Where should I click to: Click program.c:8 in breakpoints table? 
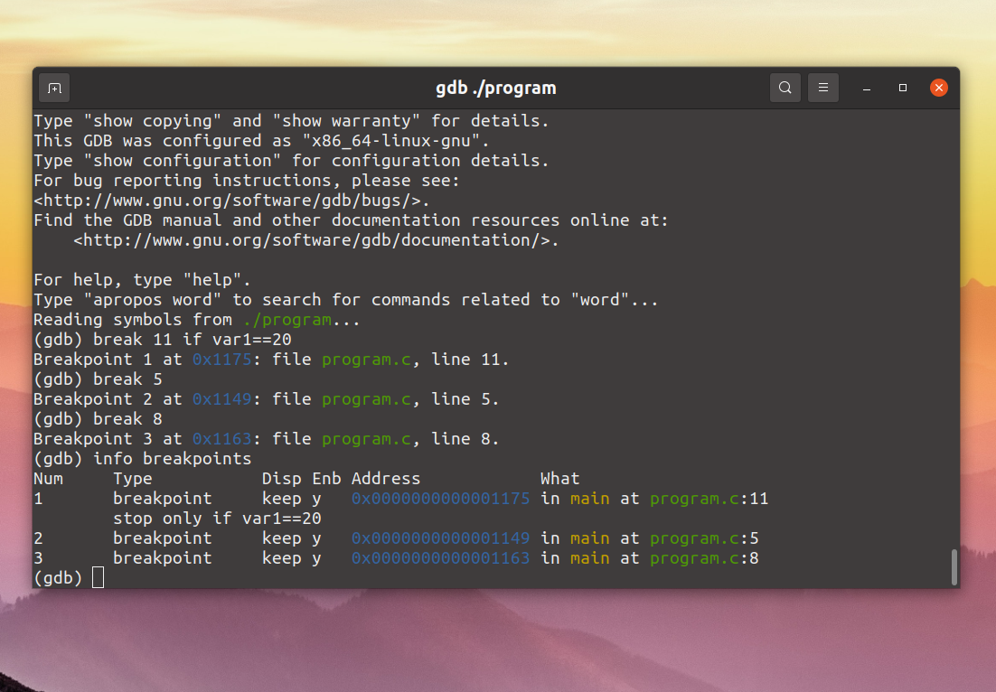tap(704, 558)
